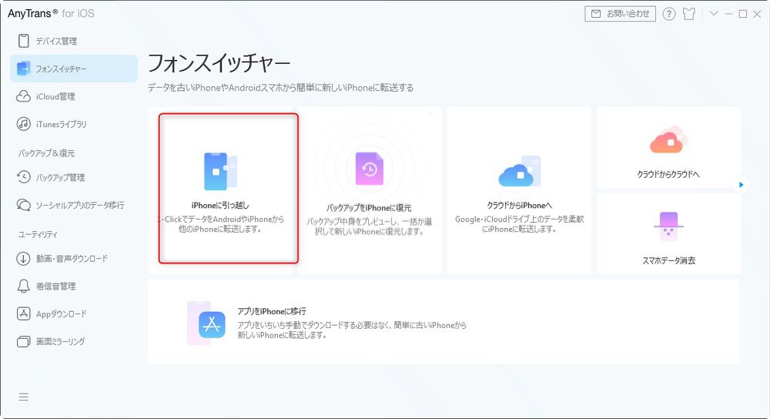Click the 動画・音声ダウンロード download icon
This screenshot has height=419, width=770.
[x=23, y=259]
